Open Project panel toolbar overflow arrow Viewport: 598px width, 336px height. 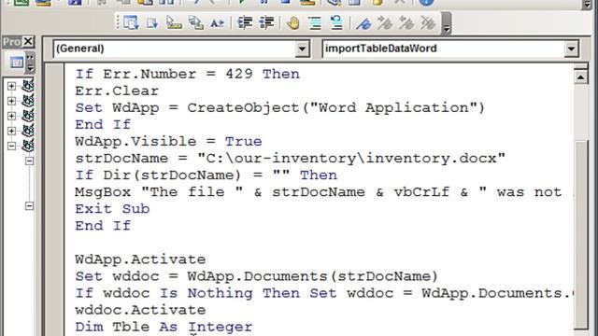pos(30,63)
